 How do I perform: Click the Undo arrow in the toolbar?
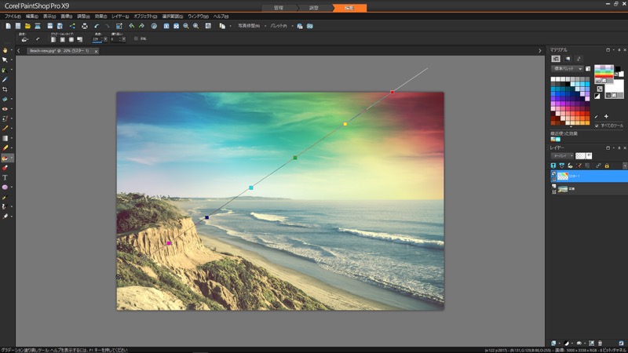96,26
